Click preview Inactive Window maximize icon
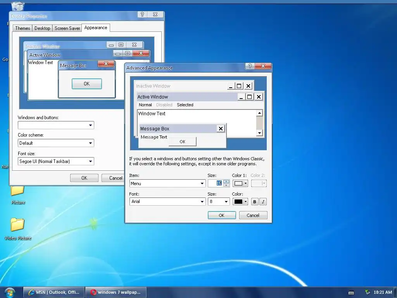 [239, 86]
